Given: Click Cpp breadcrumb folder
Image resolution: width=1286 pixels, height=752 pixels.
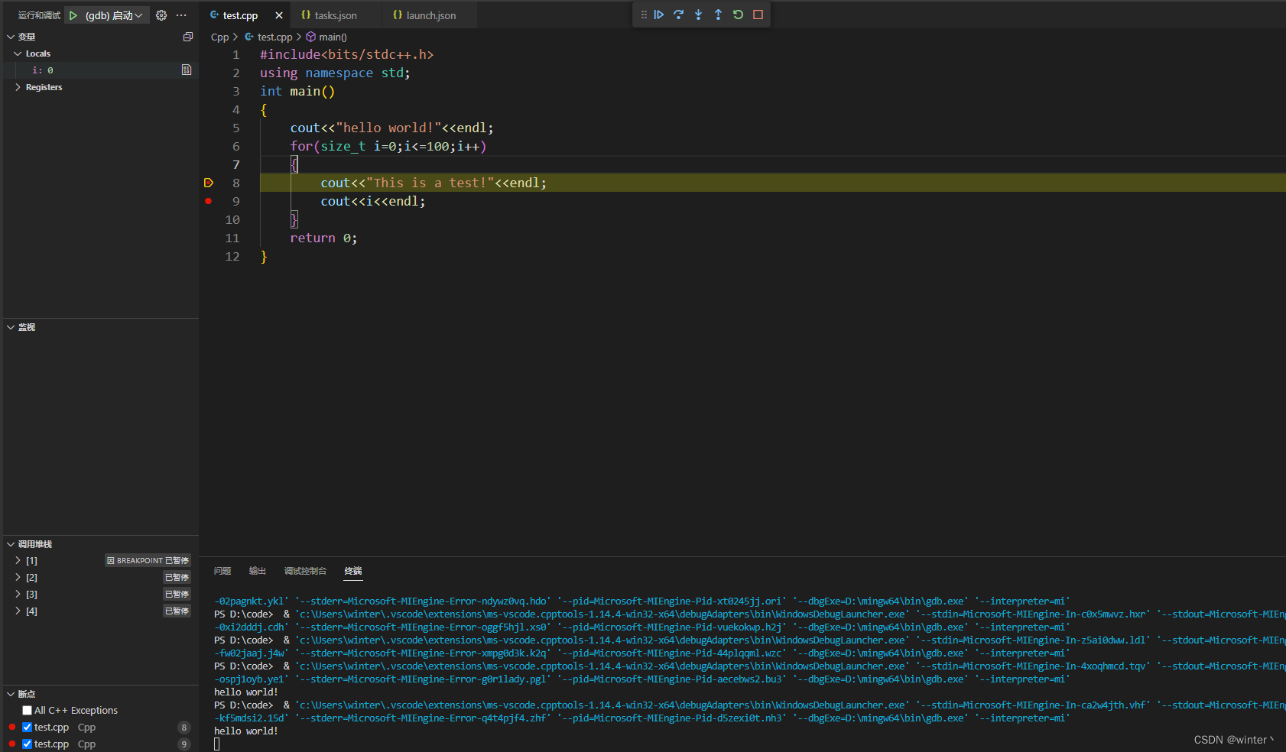Looking at the screenshot, I should [219, 37].
